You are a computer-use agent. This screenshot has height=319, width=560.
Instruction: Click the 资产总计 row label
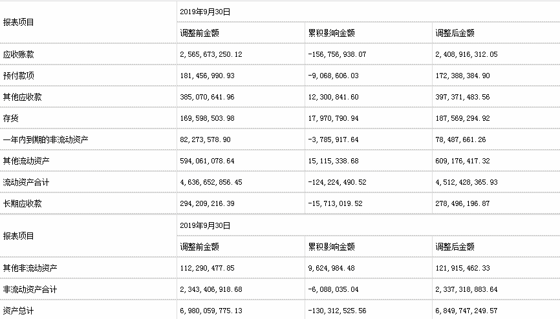coord(19,311)
